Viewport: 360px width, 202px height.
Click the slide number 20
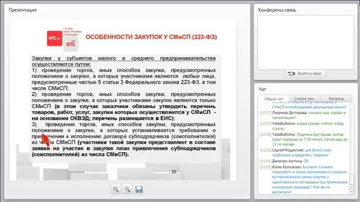(x=174, y=172)
